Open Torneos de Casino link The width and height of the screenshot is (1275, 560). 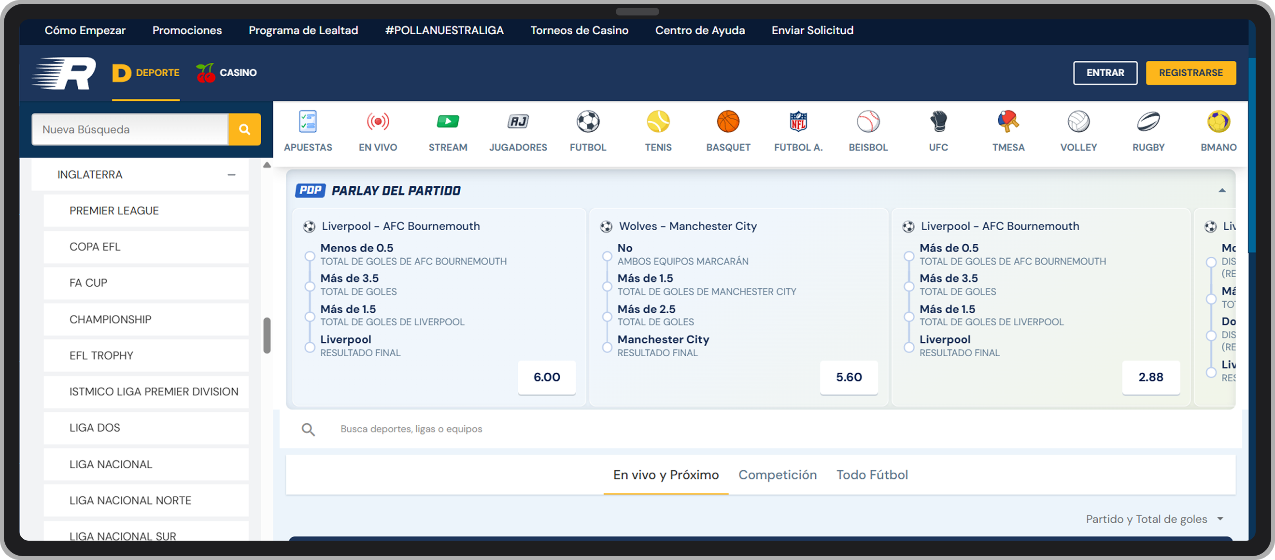point(580,30)
